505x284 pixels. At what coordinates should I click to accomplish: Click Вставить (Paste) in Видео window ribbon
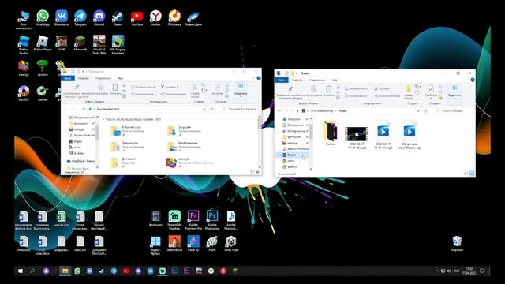tap(328, 92)
